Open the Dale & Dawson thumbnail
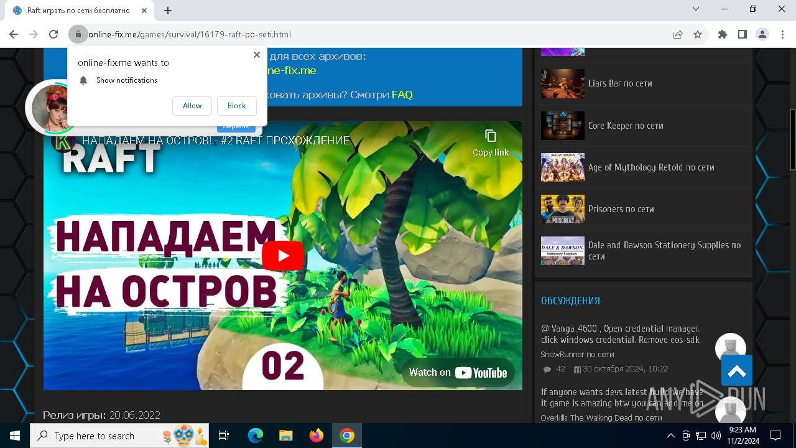This screenshot has width=796, height=448. coord(563,251)
